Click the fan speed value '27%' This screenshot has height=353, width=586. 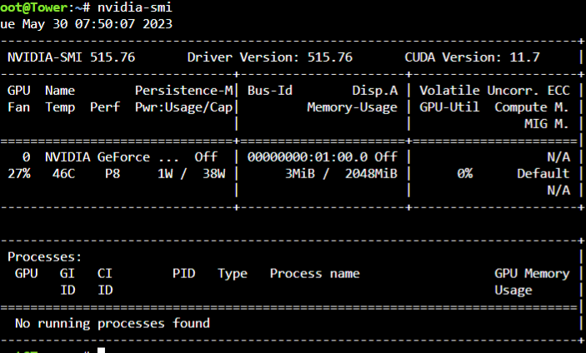tap(19, 174)
